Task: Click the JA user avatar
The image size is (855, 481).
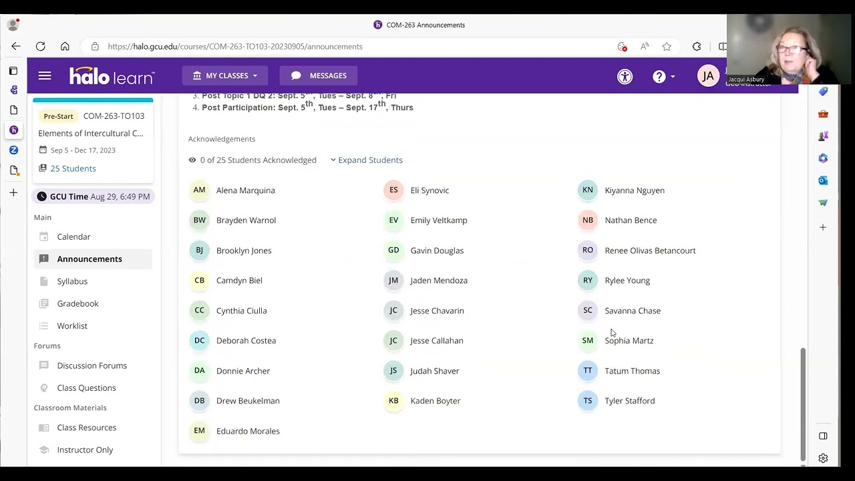Action: tap(707, 76)
